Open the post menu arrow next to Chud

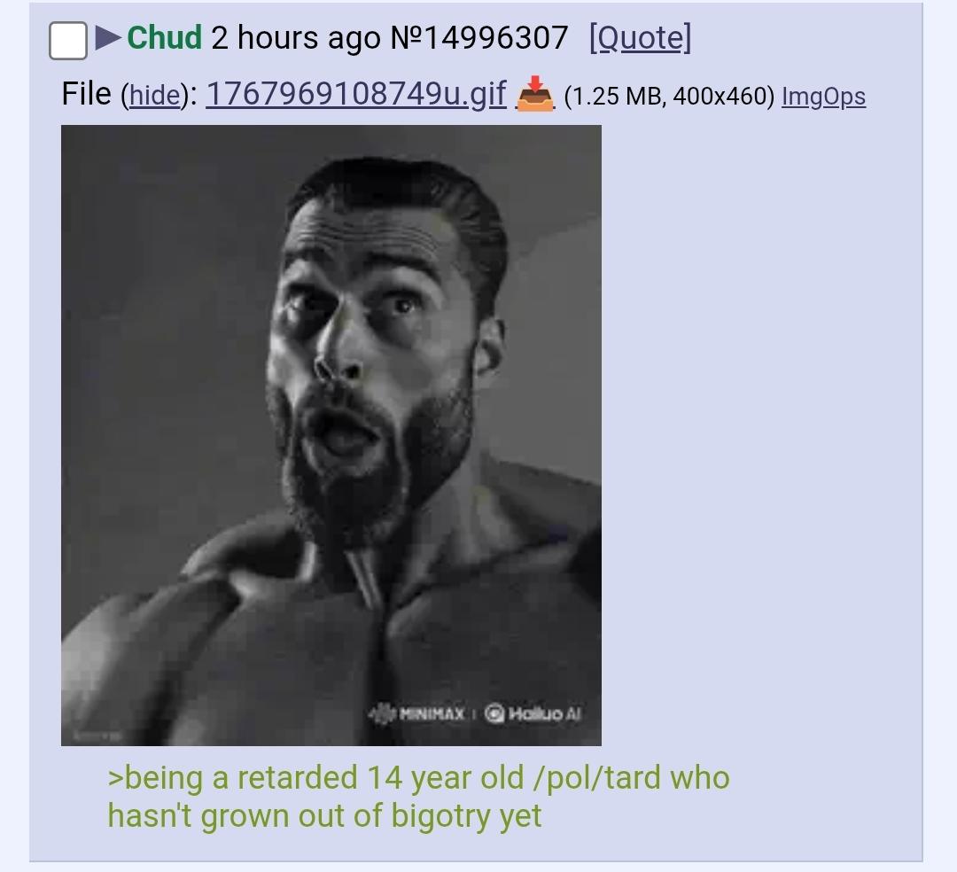coord(108,38)
